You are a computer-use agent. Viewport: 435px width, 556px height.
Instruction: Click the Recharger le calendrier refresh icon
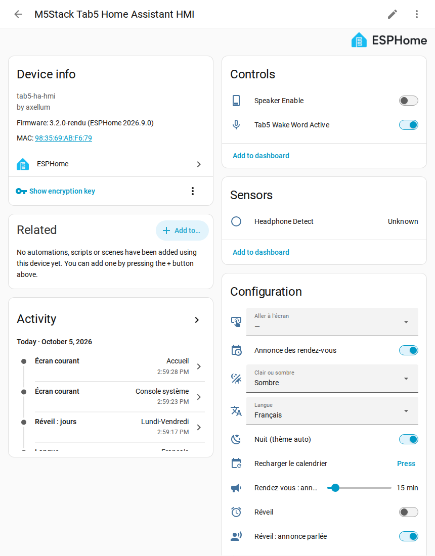tap(236, 464)
